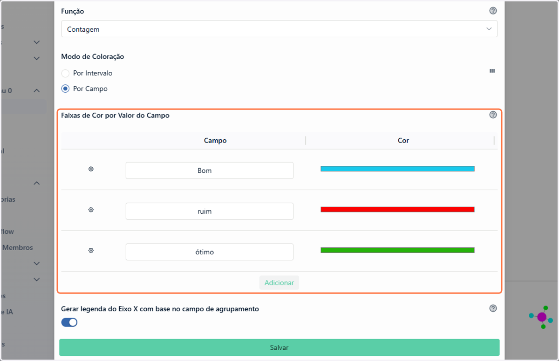Viewport: 559px width, 361px height.
Task: Click gear icon in the ruim row
Action: [91, 210]
